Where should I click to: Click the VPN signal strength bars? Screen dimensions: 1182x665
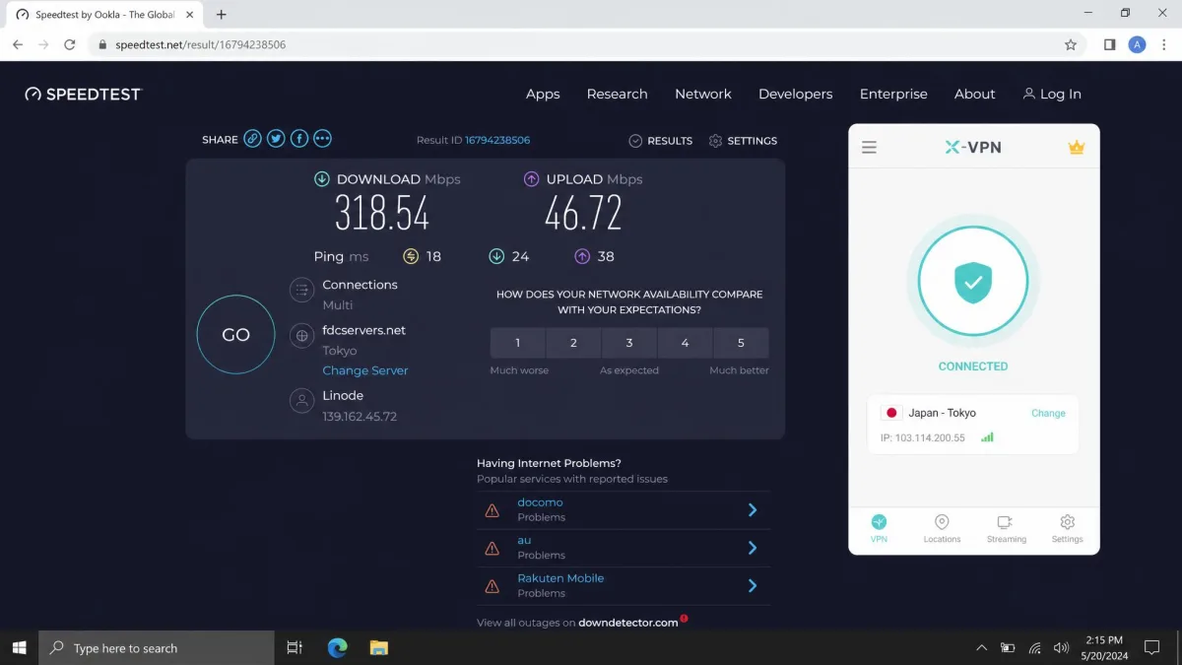pos(987,436)
